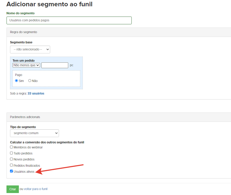This screenshot has width=231, height=195.
Task: Expand the 'Não menos que' condition dropdown
Action: point(26,65)
